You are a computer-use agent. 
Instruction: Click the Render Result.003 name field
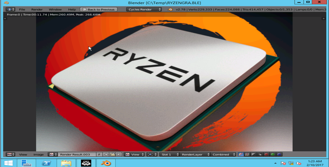pyautogui.click(x=77, y=154)
